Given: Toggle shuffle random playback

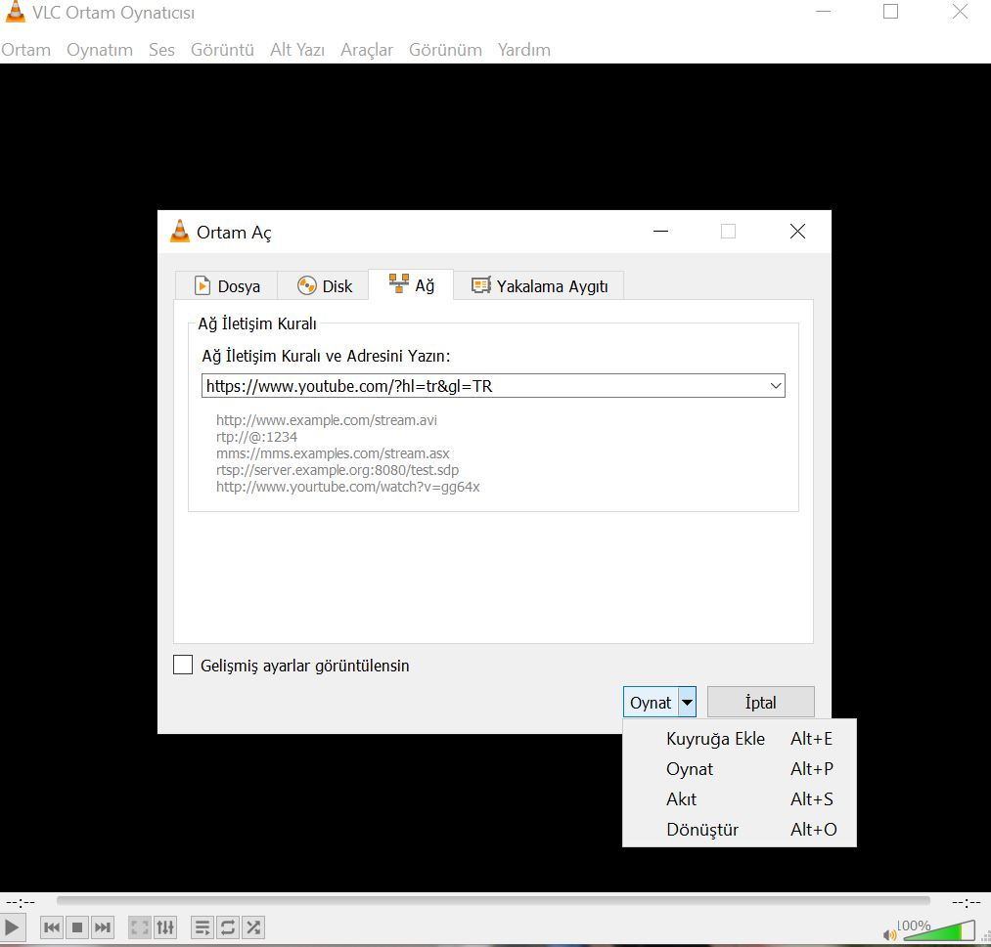Looking at the screenshot, I should pos(253,927).
